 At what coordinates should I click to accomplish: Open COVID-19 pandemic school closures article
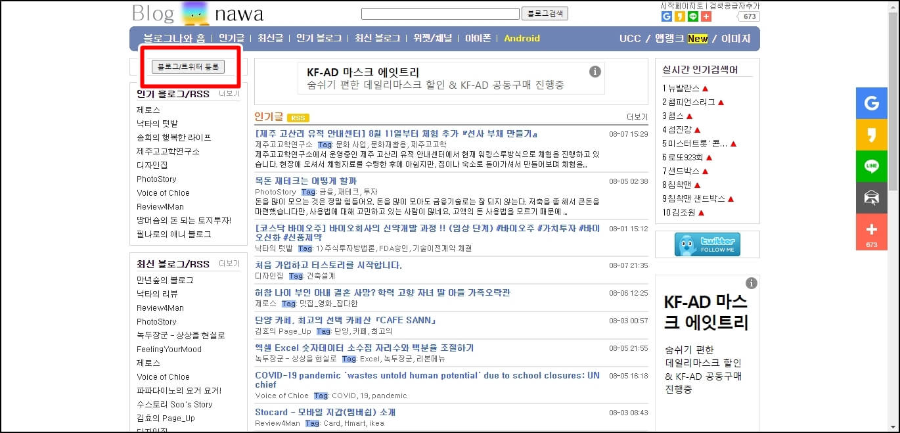[427, 380]
